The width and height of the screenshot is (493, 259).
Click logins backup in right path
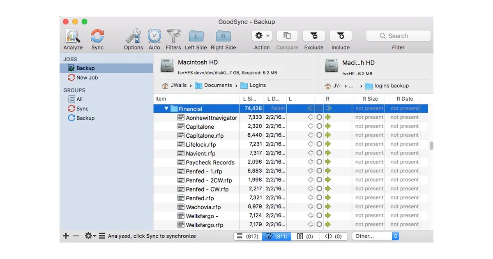(387, 86)
